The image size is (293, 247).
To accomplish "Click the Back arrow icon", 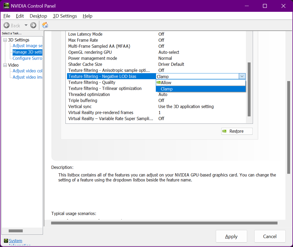I will (x=7, y=25).
